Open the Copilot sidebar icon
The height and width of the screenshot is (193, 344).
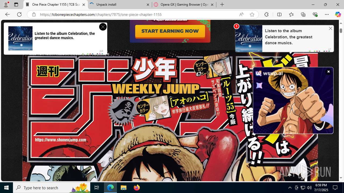338,14
